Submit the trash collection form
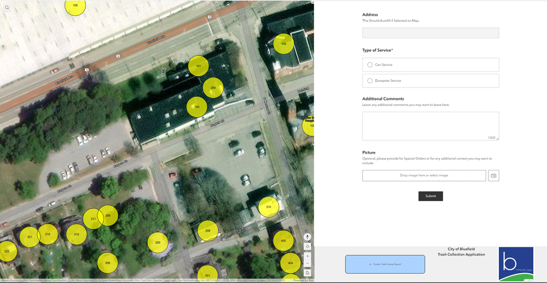 click(x=430, y=196)
